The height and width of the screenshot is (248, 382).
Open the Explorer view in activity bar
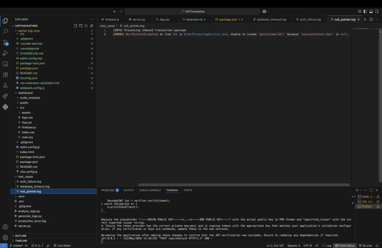pyautogui.click(x=5, y=21)
